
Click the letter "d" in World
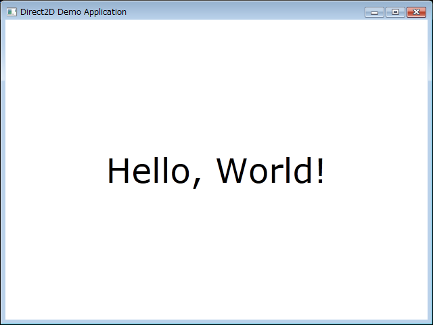(300, 171)
